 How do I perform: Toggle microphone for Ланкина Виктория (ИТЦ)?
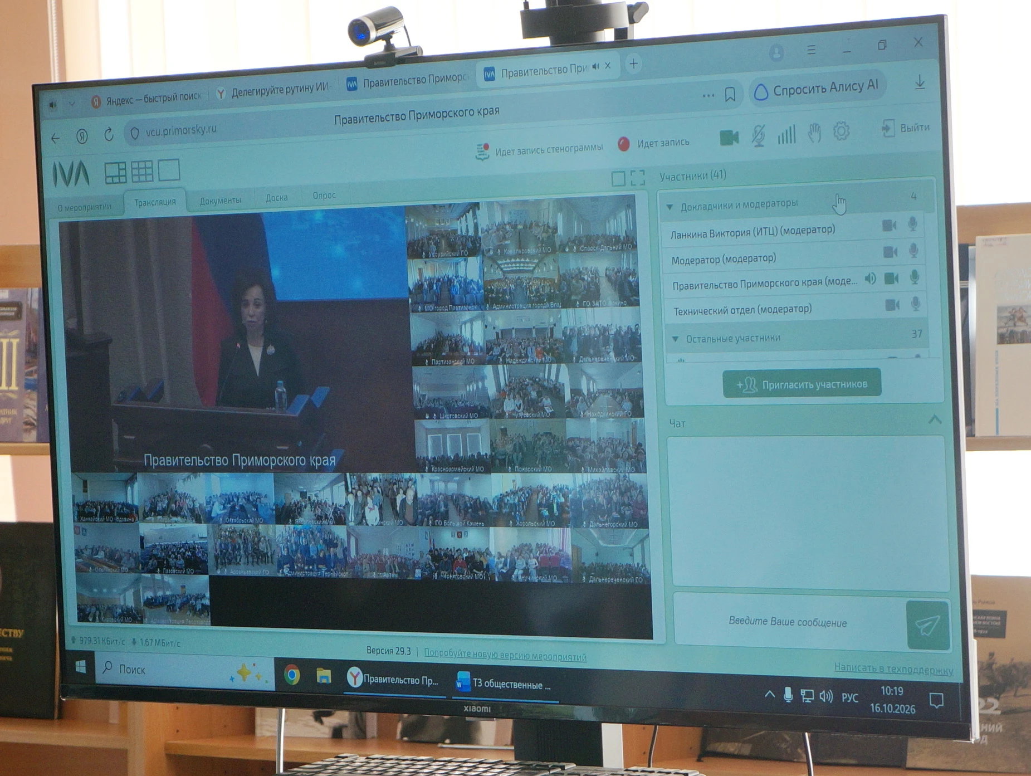(912, 224)
